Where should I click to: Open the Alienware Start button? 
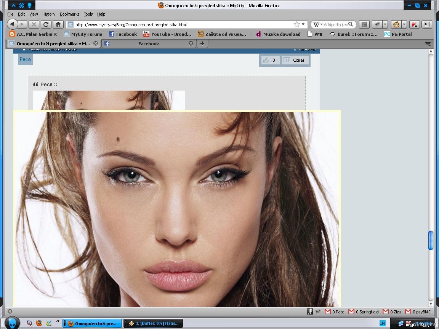point(12,323)
